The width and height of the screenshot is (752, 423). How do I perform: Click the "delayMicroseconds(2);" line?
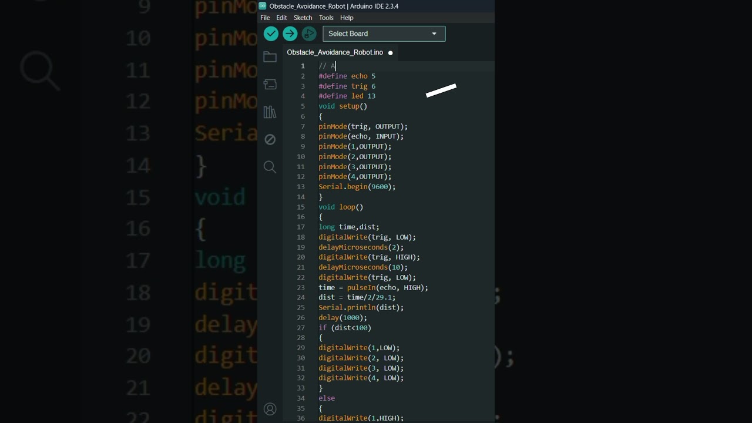[361, 247]
